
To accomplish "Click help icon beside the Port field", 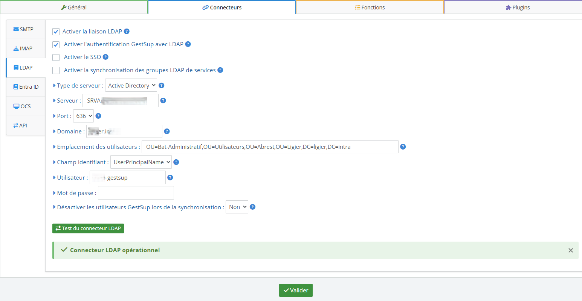I will (x=98, y=116).
